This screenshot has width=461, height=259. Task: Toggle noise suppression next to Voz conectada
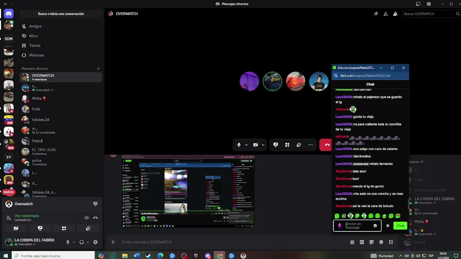coord(87,218)
